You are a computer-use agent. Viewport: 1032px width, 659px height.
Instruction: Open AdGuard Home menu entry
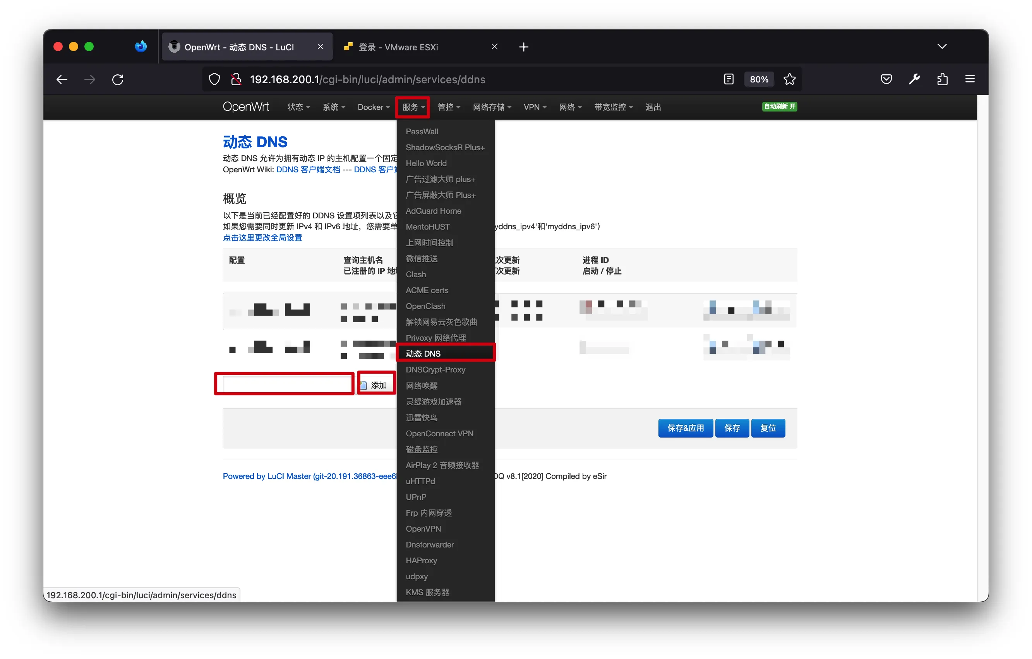[x=445, y=211]
